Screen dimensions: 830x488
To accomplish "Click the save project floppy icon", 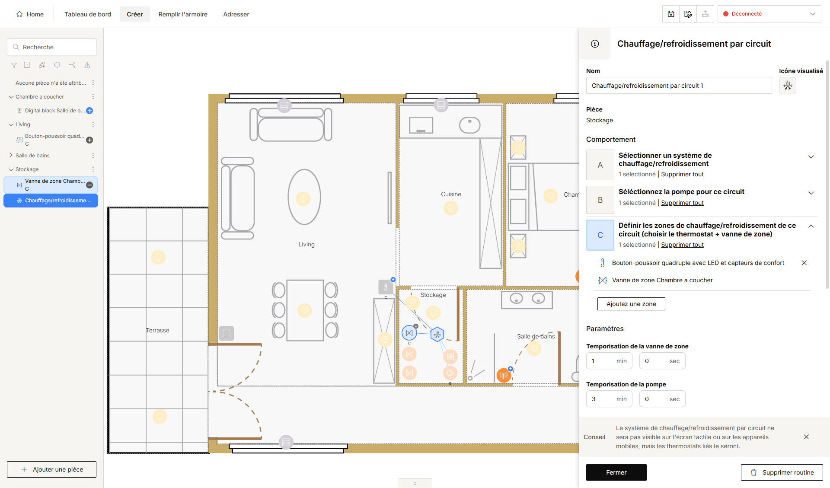I will pyautogui.click(x=671, y=14).
